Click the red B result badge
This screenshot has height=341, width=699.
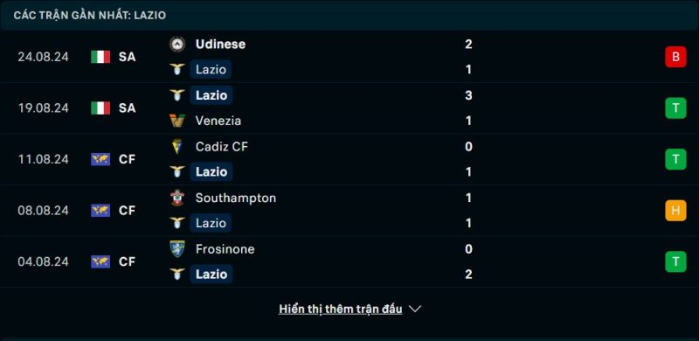[x=675, y=57]
